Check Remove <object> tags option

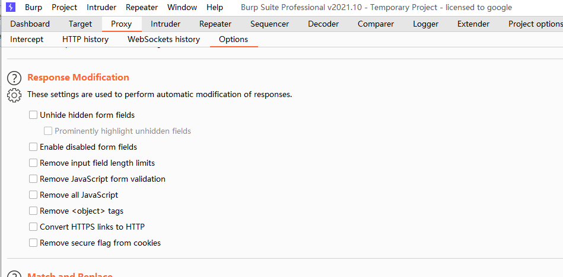[x=33, y=211]
